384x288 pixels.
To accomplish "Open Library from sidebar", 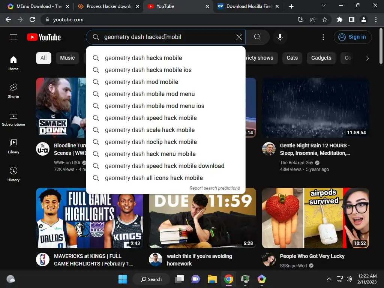I will point(13,147).
